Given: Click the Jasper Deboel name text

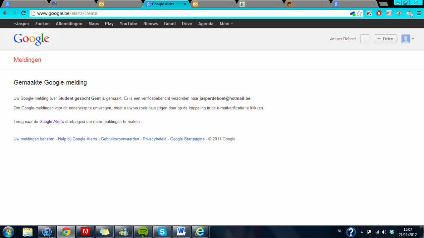Looking at the screenshot, I should 343,39.
